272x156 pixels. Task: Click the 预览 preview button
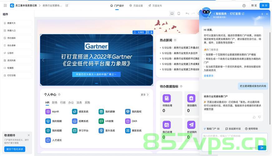pyautogui.click(x=254, y=6)
